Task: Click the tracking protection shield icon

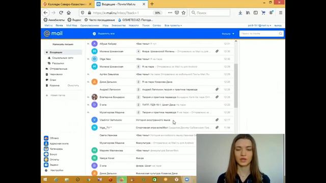Action: (x=83, y=13)
